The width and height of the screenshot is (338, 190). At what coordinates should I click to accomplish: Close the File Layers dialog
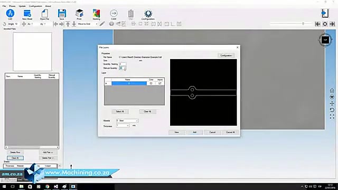click(237, 47)
